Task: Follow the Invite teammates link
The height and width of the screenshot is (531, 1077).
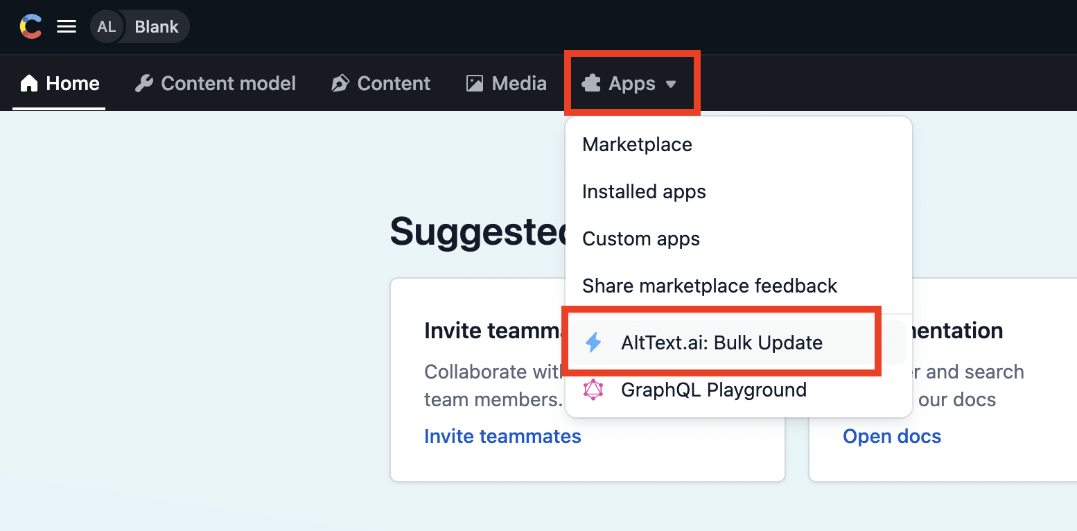Action: [x=502, y=436]
